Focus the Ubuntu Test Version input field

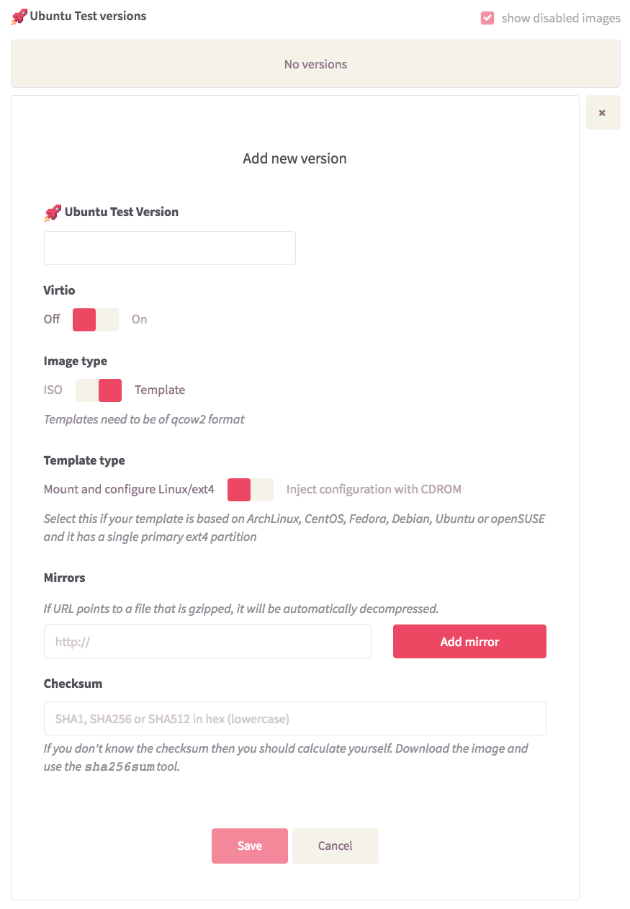pos(170,248)
